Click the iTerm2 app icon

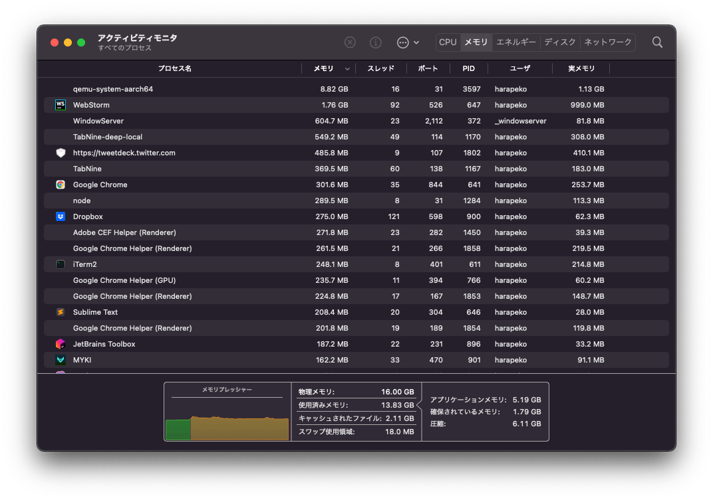(x=61, y=264)
